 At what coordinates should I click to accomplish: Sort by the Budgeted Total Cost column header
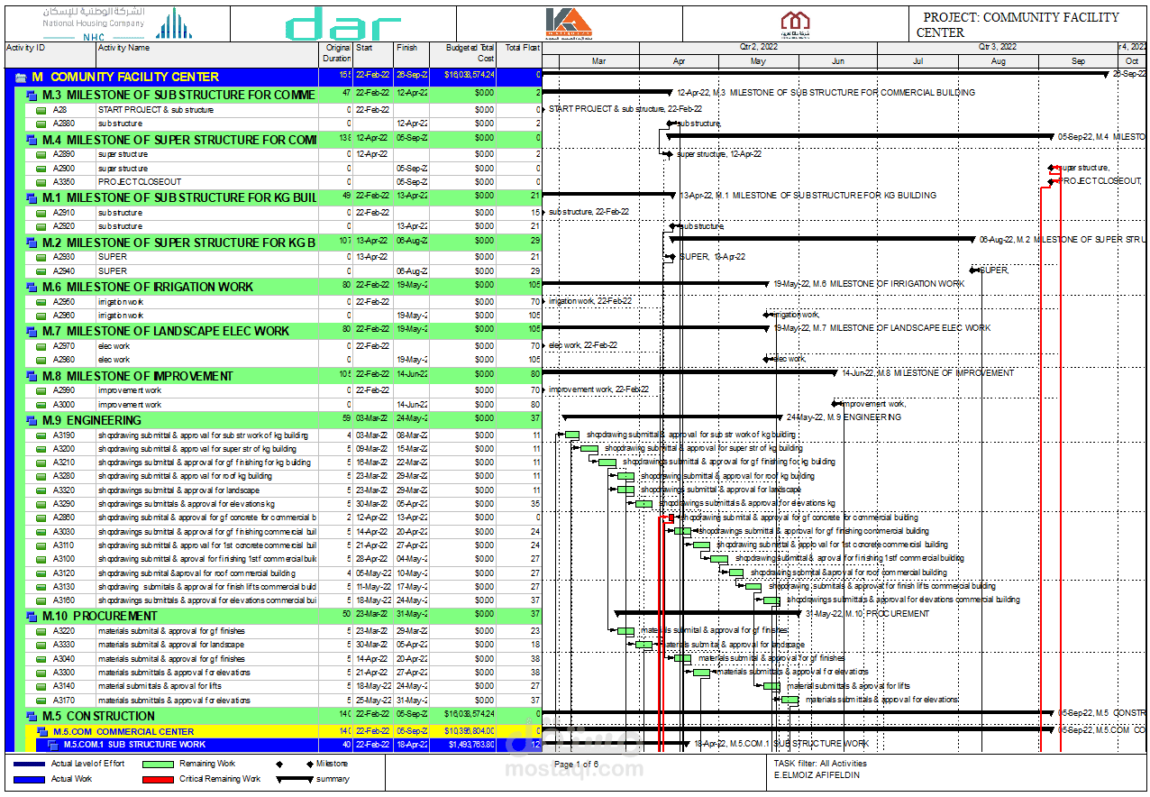pyautogui.click(x=463, y=54)
